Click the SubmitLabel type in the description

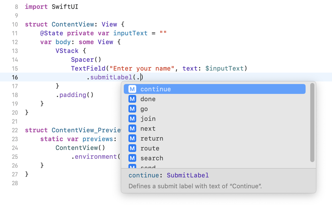click(188, 175)
